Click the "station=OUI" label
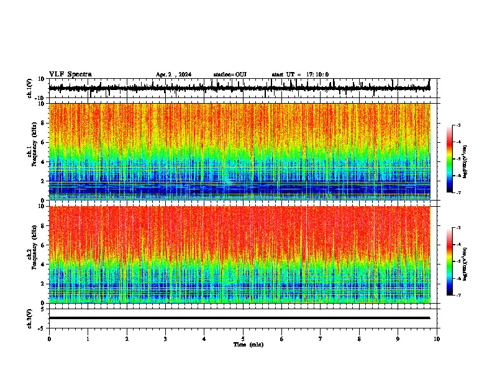Screen dimensions: 492x380 point(230,75)
